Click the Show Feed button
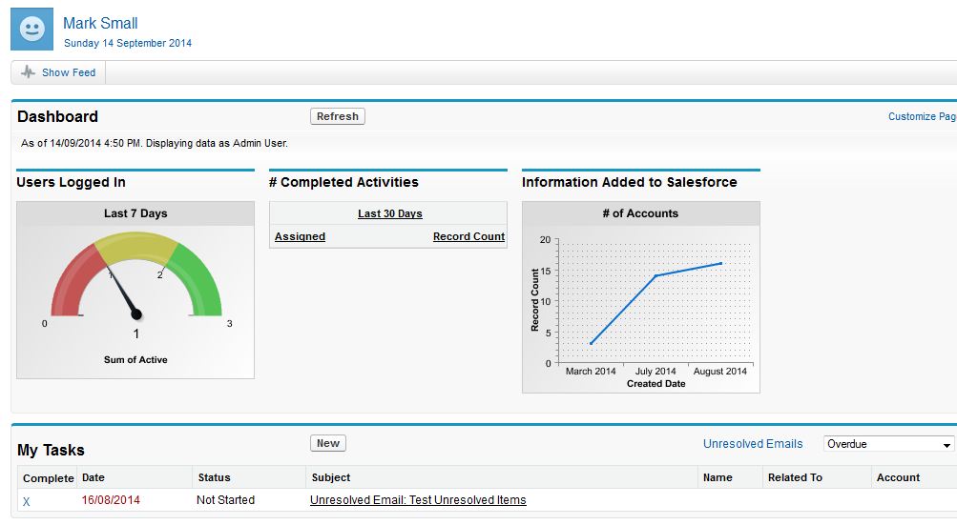This screenshot has height=525, width=957. [x=58, y=72]
